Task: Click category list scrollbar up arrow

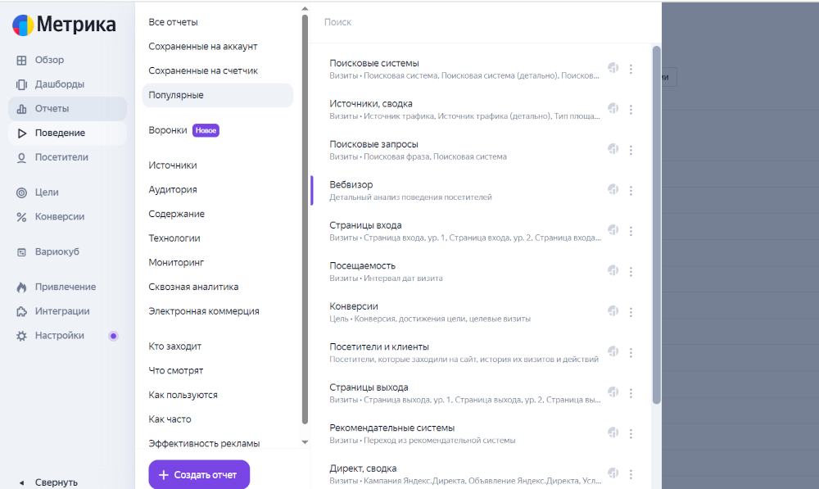Action: (x=305, y=9)
